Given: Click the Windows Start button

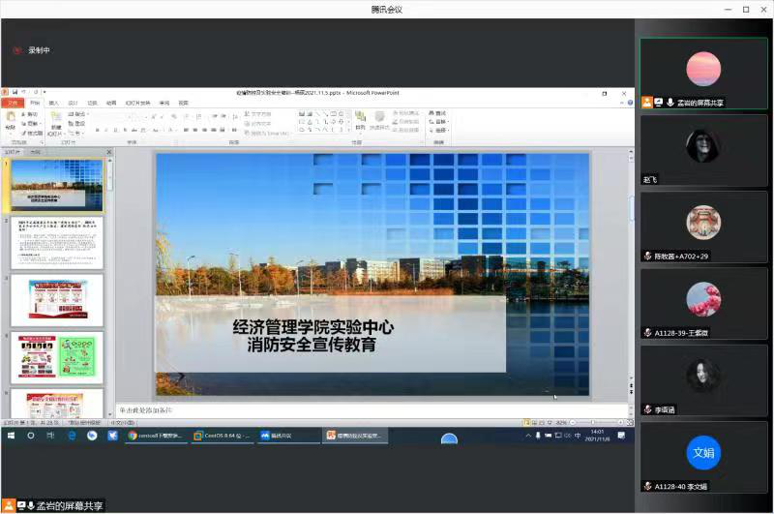Looking at the screenshot, I should [11, 437].
